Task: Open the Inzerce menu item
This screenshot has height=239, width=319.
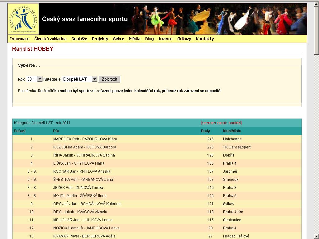Action: (x=166, y=39)
